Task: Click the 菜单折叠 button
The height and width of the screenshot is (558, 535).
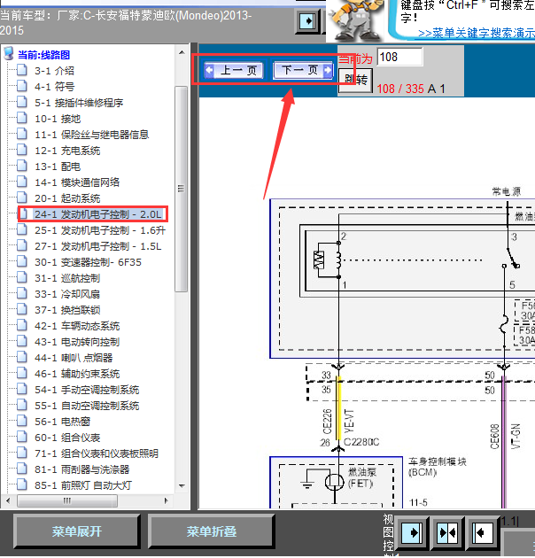Action: tap(212, 531)
